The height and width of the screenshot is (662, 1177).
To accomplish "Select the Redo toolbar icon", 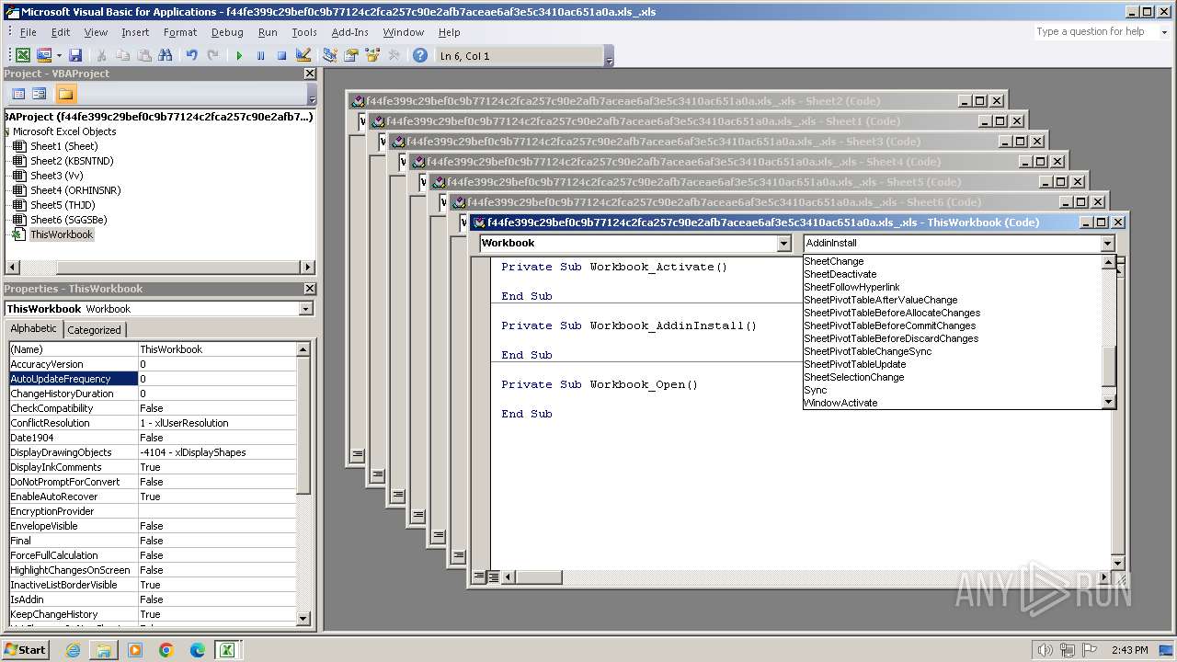I will pos(212,55).
